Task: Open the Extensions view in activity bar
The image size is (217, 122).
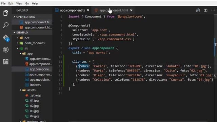Action: point(6,62)
